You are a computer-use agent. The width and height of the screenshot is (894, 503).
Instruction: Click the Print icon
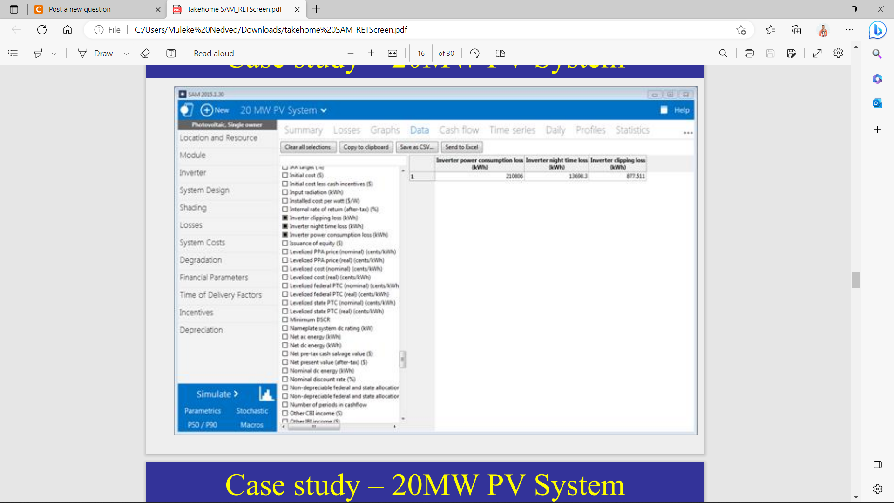point(749,54)
